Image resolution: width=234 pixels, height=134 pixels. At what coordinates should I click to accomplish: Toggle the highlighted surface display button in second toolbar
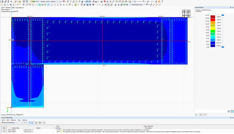click(x=87, y=5)
